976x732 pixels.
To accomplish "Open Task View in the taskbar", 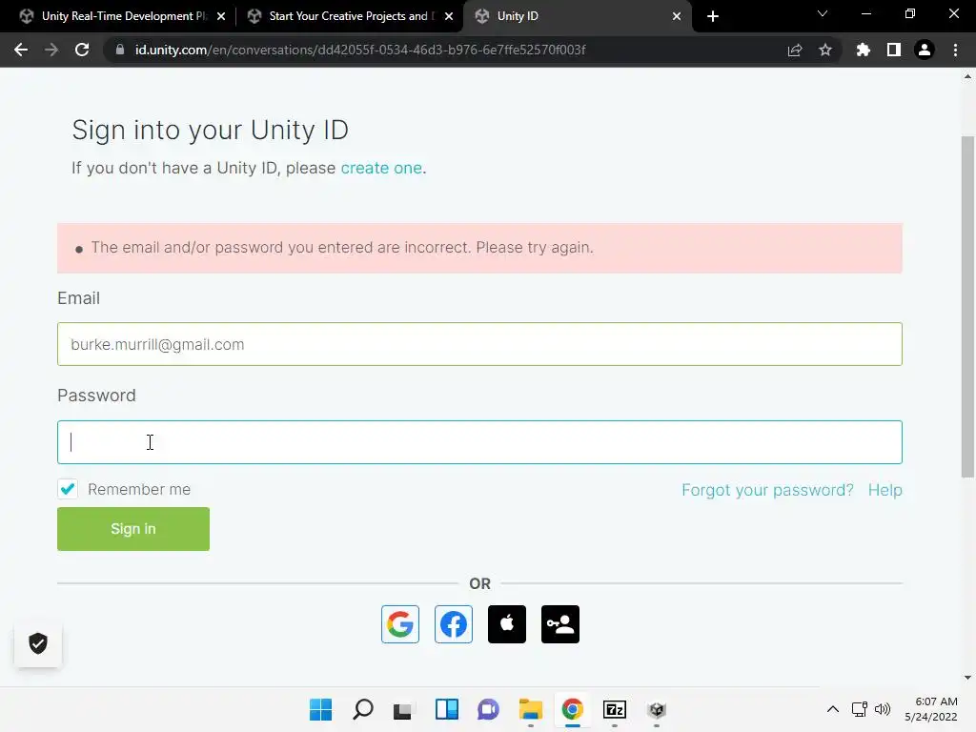I will (403, 709).
